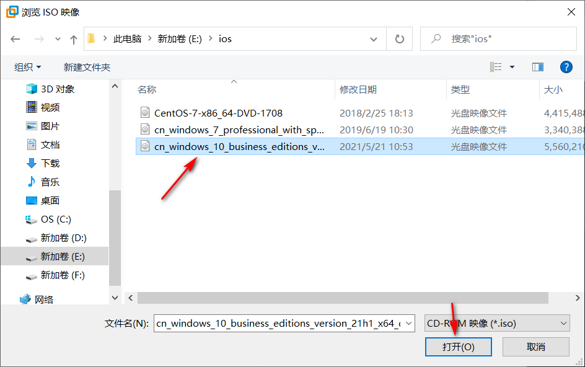585x367 pixels.
Task: Sort by the 大小 column header
Action: [553, 90]
